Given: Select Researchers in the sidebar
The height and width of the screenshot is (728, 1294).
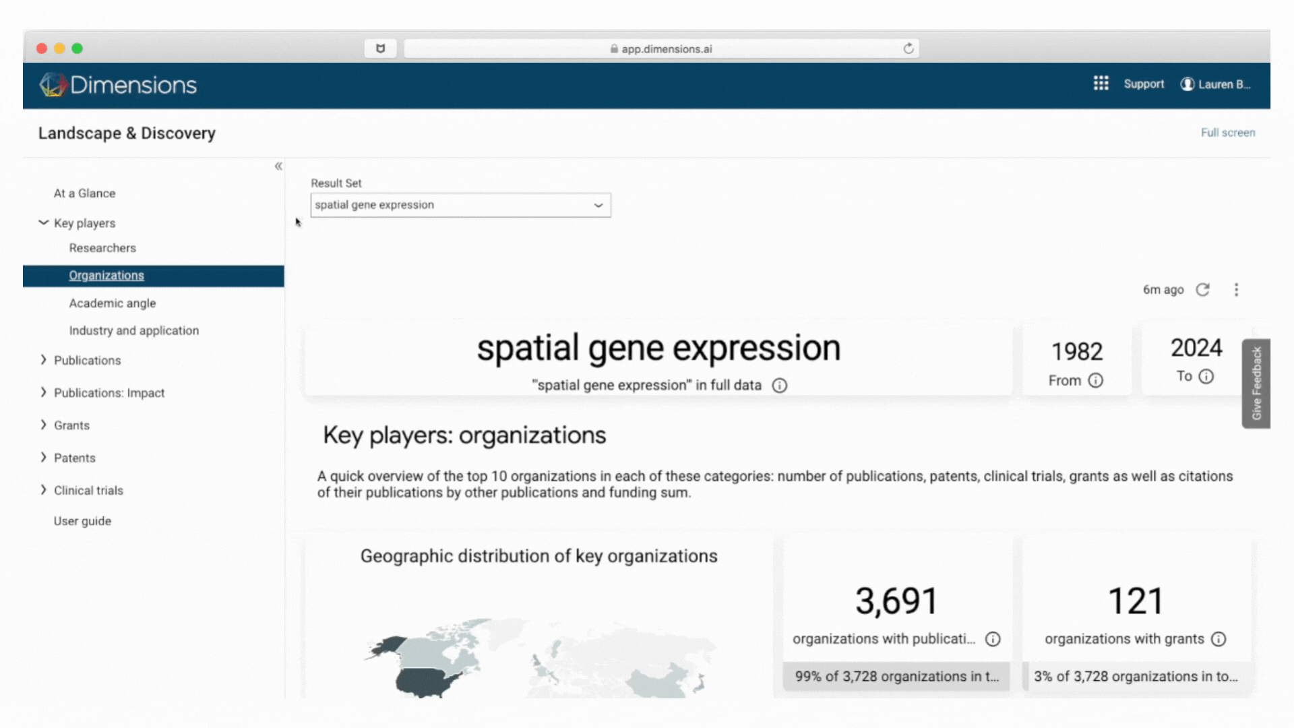Looking at the screenshot, I should click(102, 247).
